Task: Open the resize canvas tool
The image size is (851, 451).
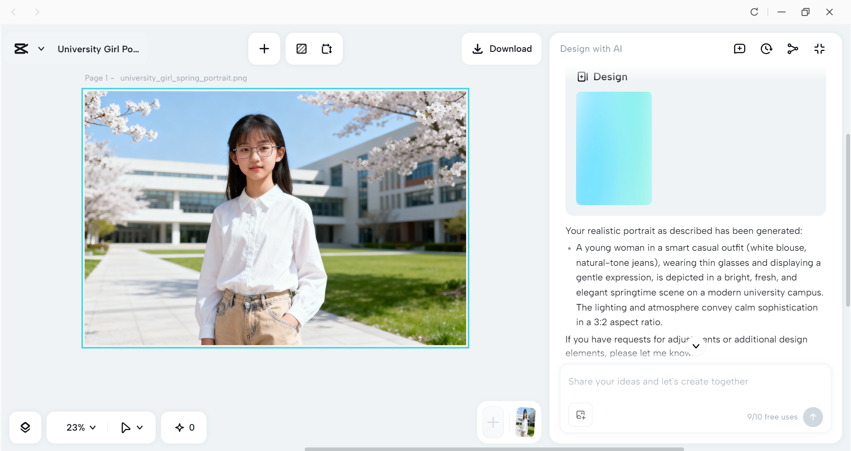Action: point(326,49)
